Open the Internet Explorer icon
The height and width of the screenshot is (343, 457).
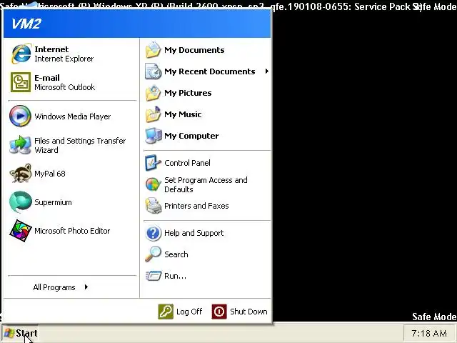[21, 54]
